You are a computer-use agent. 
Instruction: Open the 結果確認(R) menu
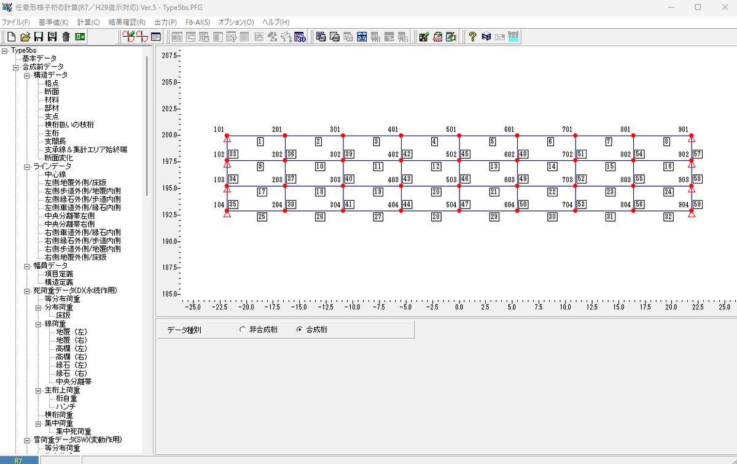pos(127,22)
